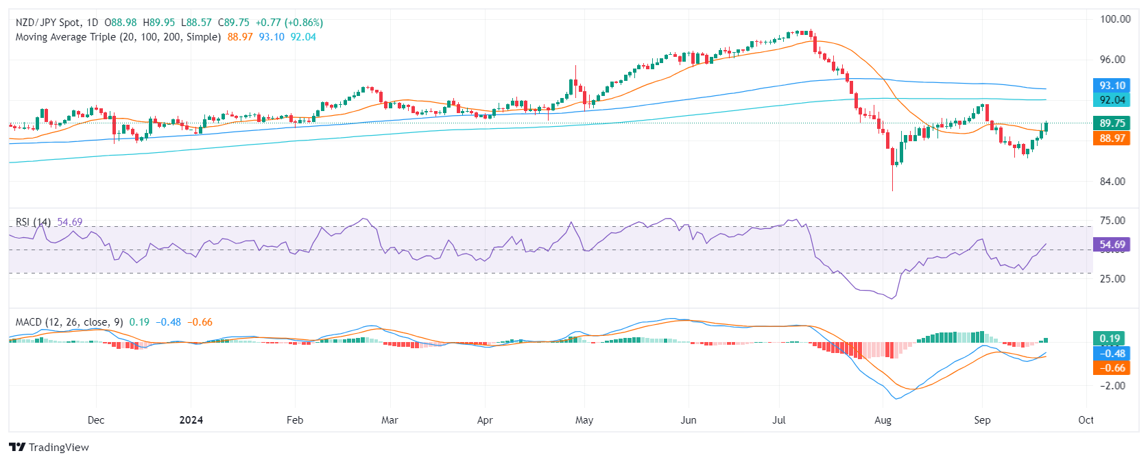This screenshot has width=1148, height=462.
Task: Click the +0.77 (+0.86%) change value
Action: [x=289, y=23]
